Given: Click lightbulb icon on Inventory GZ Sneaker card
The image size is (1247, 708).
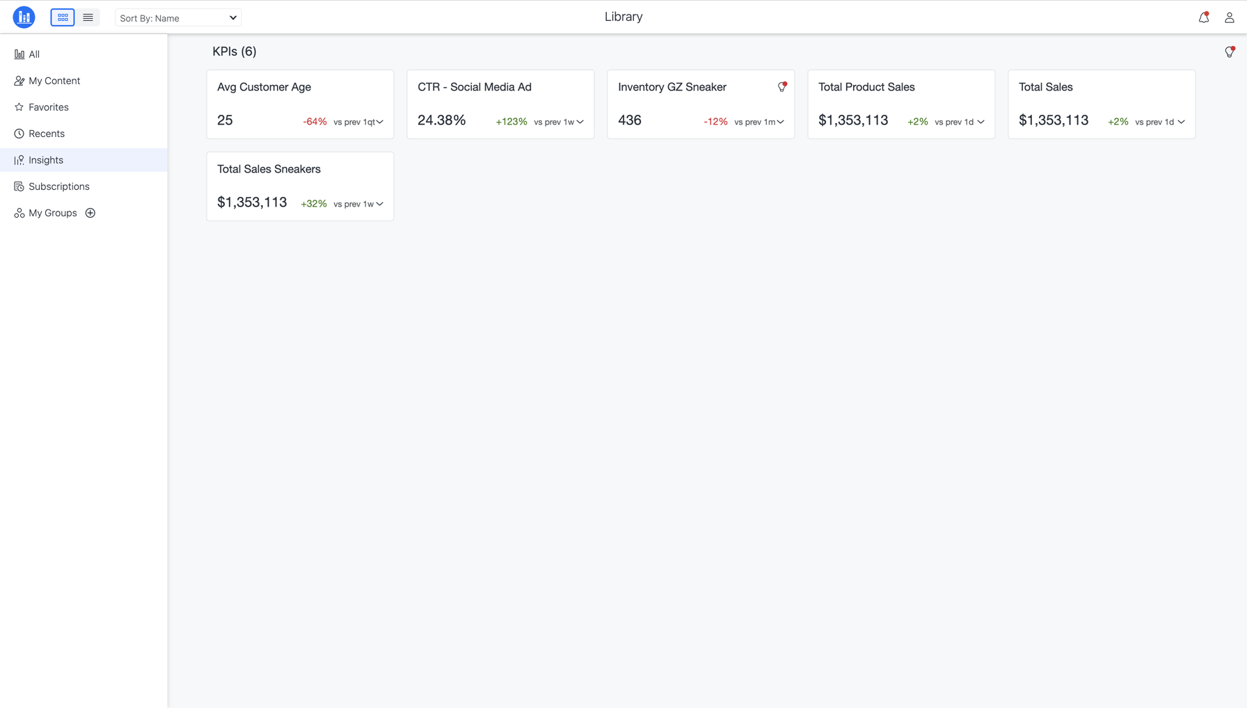Looking at the screenshot, I should pos(782,87).
